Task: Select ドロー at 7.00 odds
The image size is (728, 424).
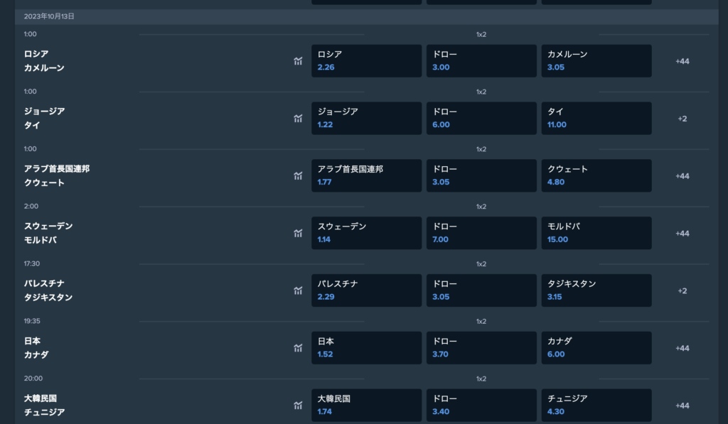Action: (481, 233)
